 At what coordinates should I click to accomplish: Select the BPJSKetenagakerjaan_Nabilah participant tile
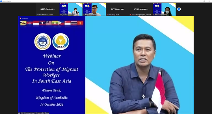point(141,9)
